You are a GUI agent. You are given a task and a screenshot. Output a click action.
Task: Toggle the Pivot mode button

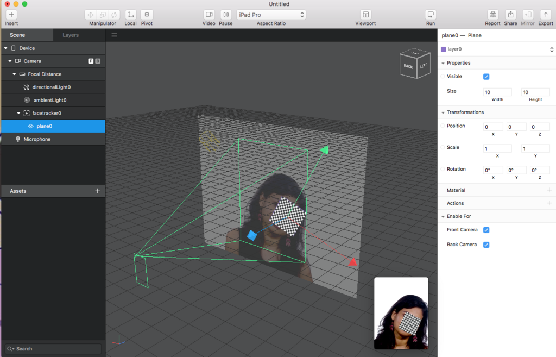pyautogui.click(x=147, y=15)
